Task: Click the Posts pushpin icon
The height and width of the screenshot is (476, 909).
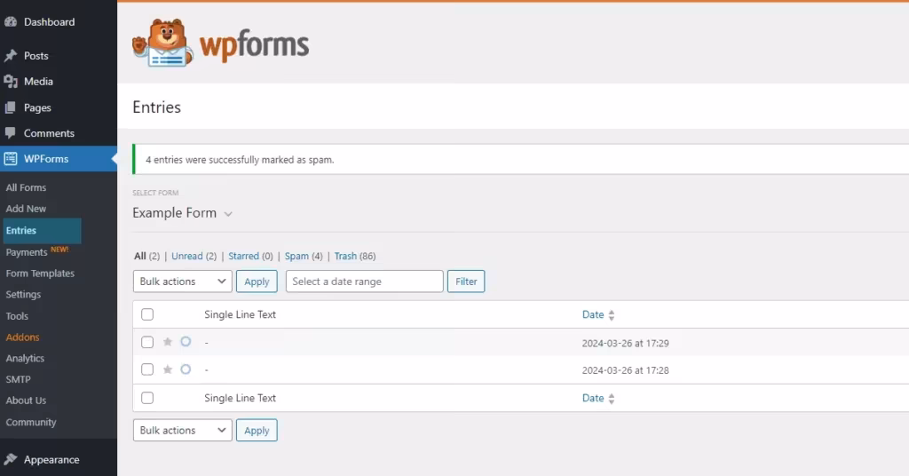Action: (x=11, y=55)
